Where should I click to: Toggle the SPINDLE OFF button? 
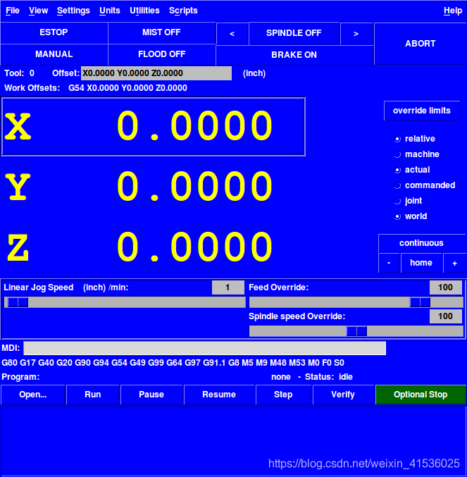[x=294, y=33]
